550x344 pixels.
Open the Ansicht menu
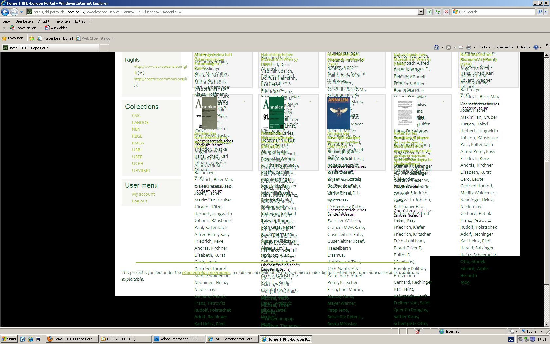pyautogui.click(x=44, y=21)
